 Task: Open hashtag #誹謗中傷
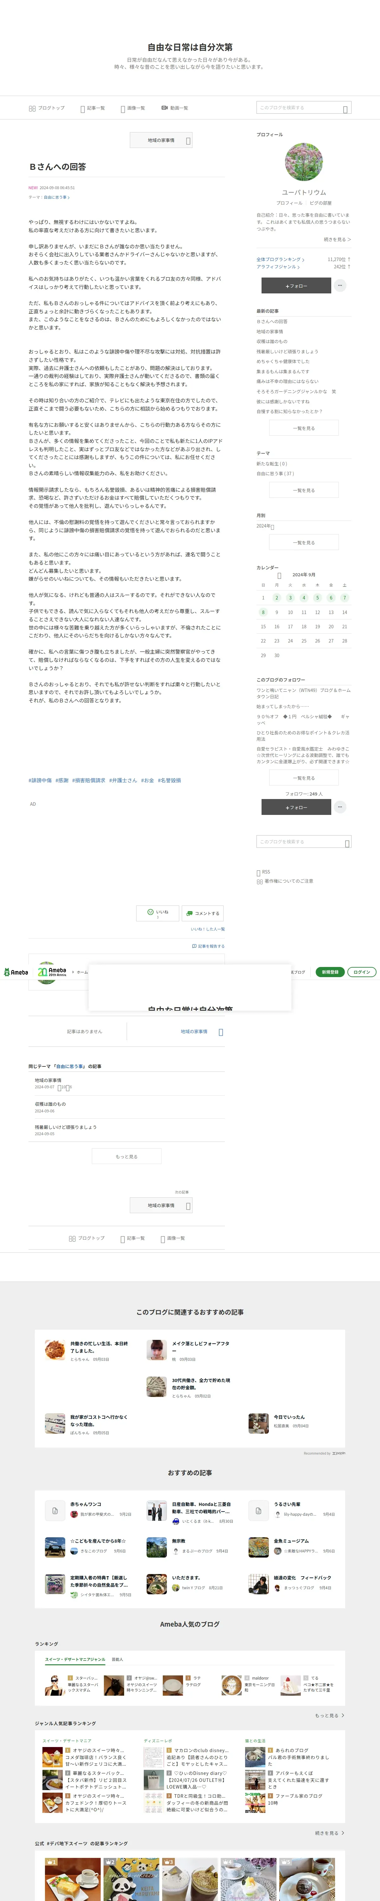pos(41,780)
